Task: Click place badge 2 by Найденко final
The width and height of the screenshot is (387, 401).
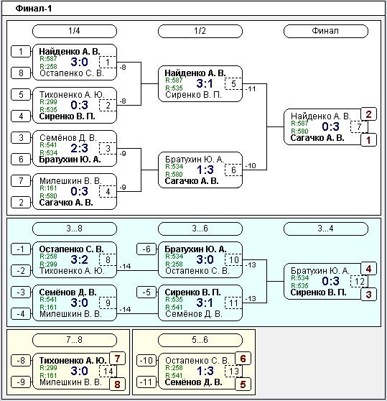Action: tap(368, 114)
